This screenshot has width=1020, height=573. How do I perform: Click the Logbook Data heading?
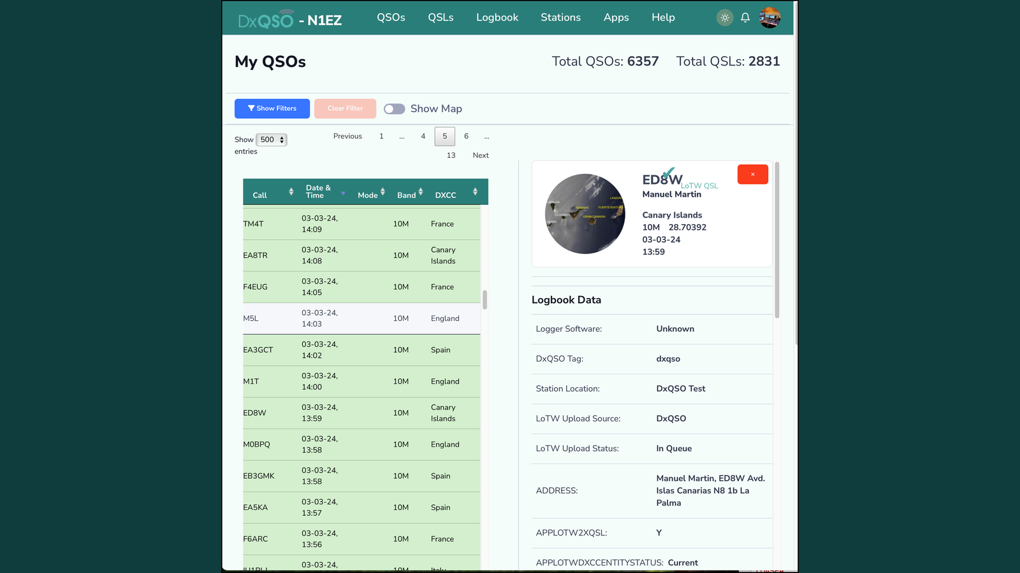point(566,300)
